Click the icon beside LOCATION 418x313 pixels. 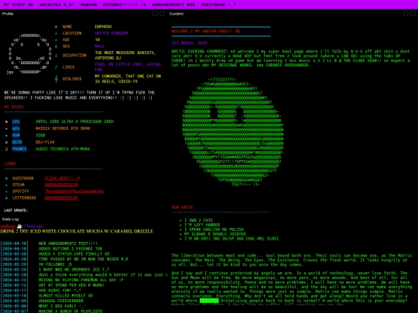pyautogui.click(x=56, y=33)
